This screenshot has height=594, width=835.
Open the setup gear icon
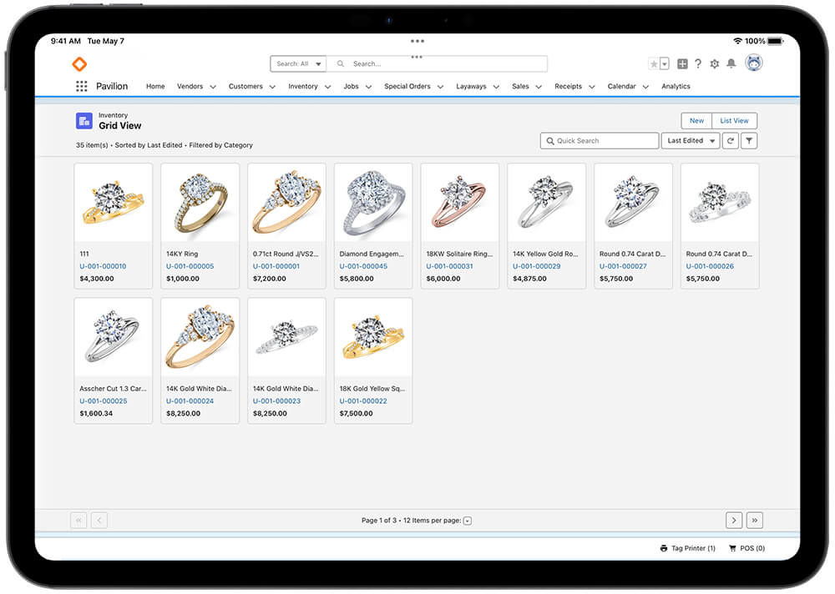714,63
